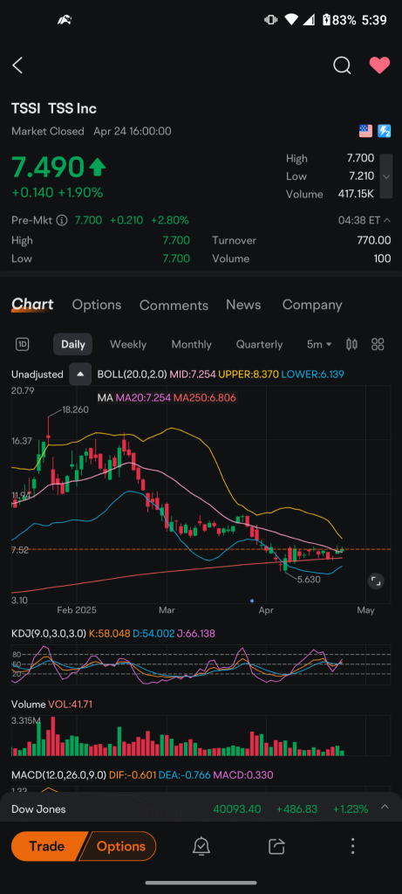Tap the back arrow icon
The image size is (402, 894).
click(17, 65)
